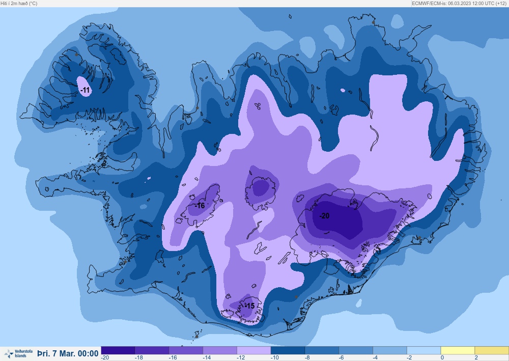Click the station dot on the southeast coast

coord(419,238)
